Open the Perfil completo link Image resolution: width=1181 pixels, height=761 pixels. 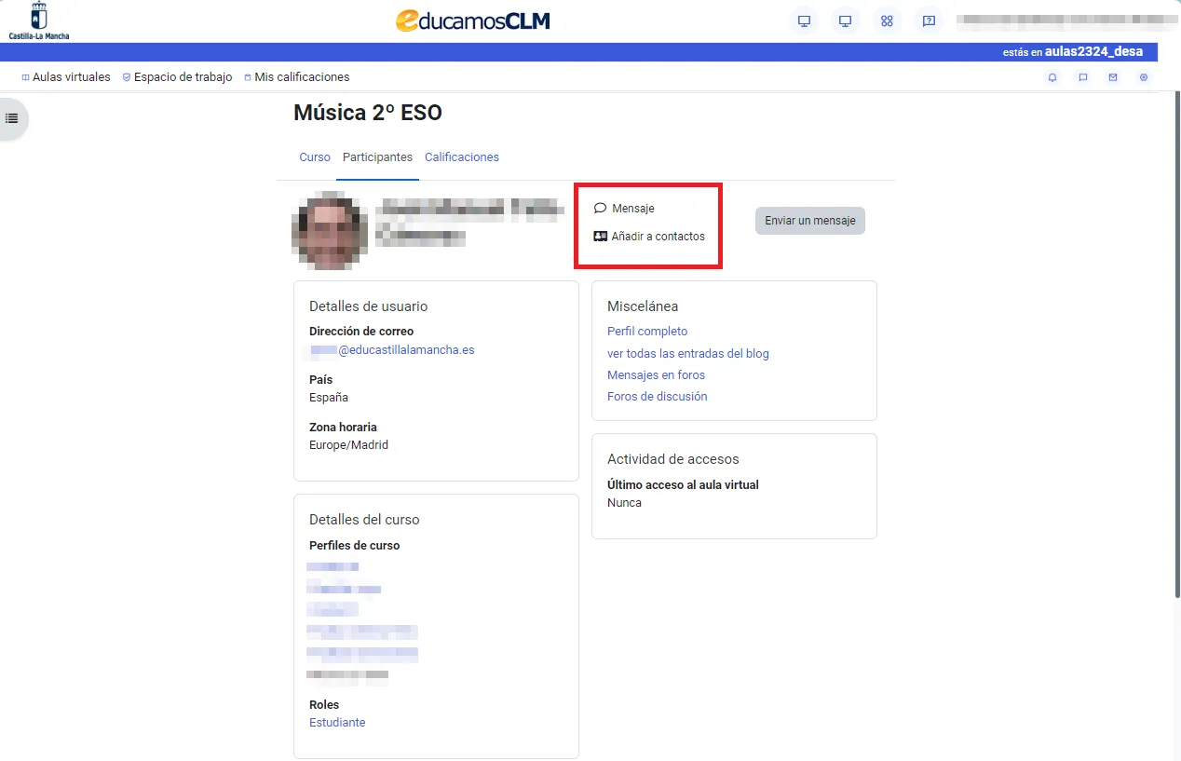[x=647, y=332]
